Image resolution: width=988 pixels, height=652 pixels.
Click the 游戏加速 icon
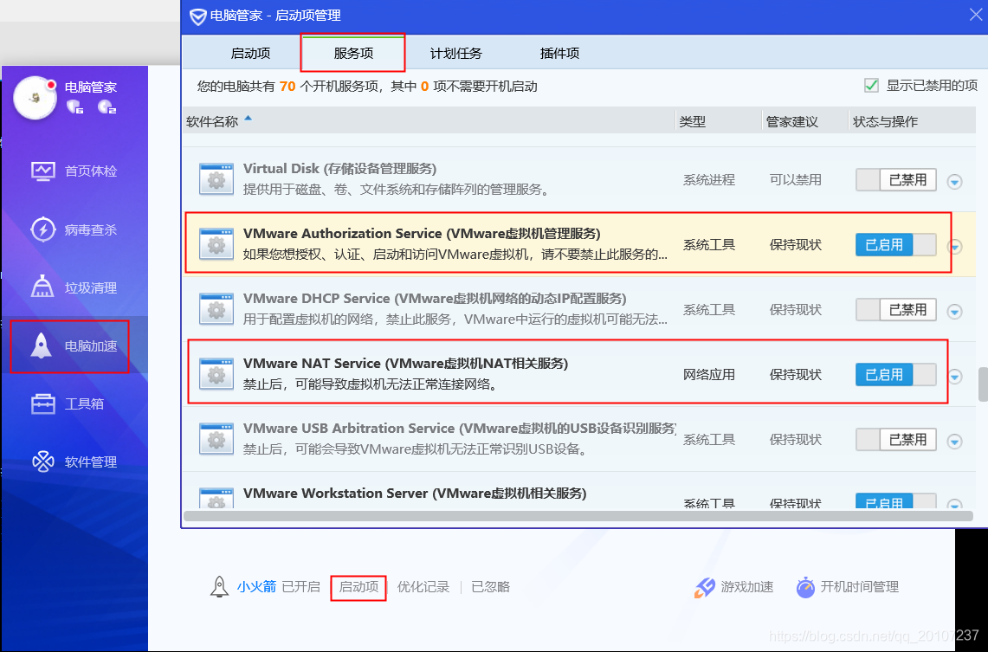[705, 587]
